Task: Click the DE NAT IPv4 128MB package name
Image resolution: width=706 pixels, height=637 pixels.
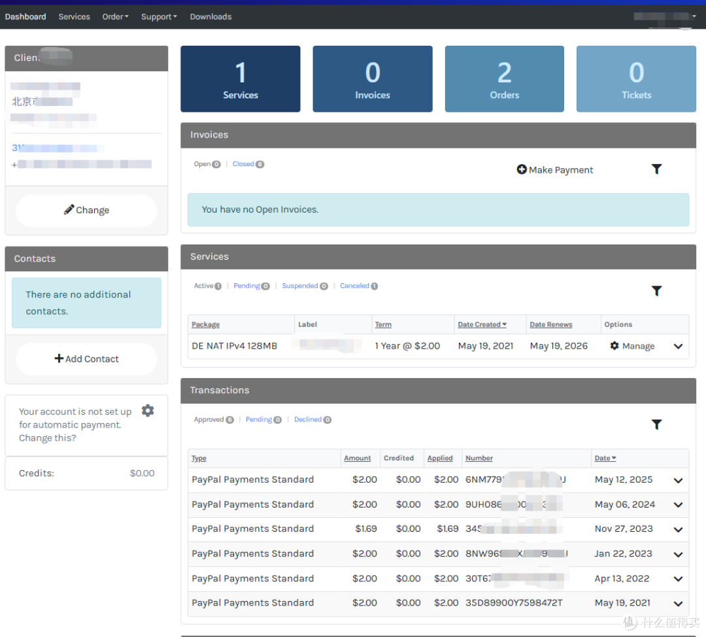Action: [235, 346]
